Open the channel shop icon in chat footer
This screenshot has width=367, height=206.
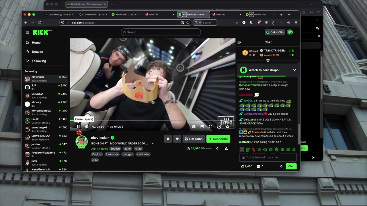coord(258,166)
